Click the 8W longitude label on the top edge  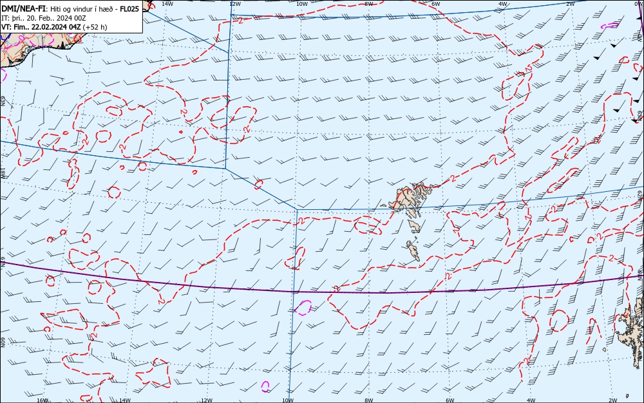pos(369,3)
